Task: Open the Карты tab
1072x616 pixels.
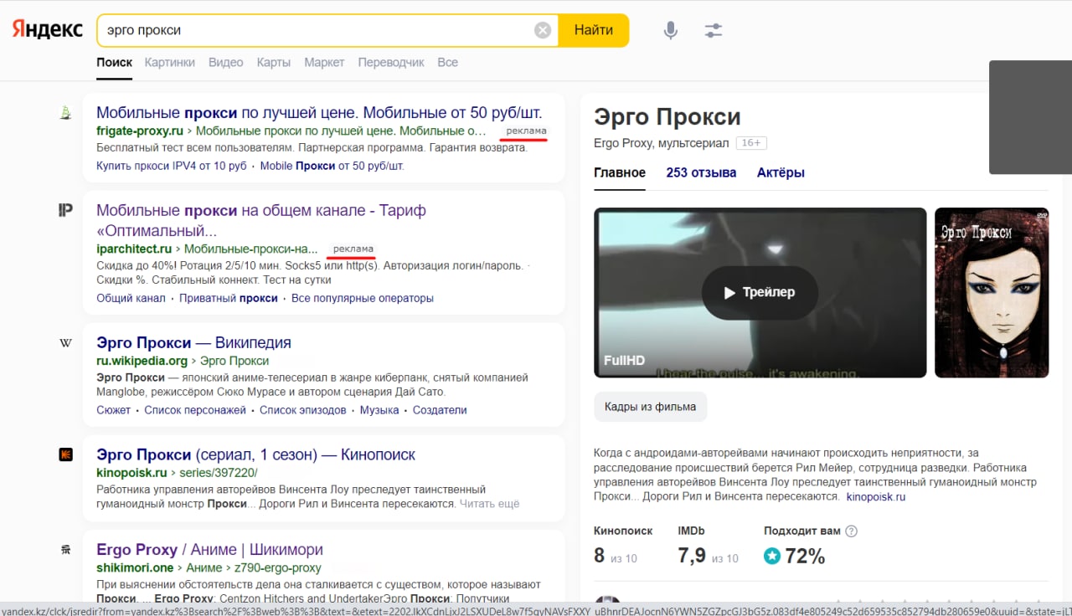Action: pyautogui.click(x=274, y=62)
